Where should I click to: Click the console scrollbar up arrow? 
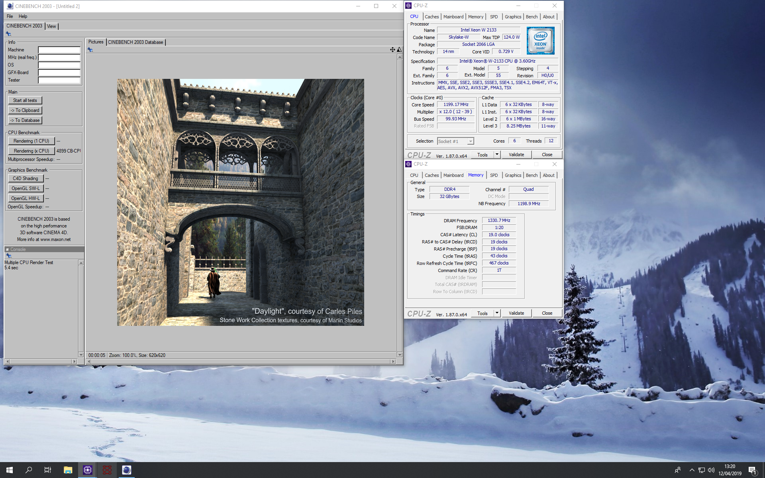tap(81, 263)
